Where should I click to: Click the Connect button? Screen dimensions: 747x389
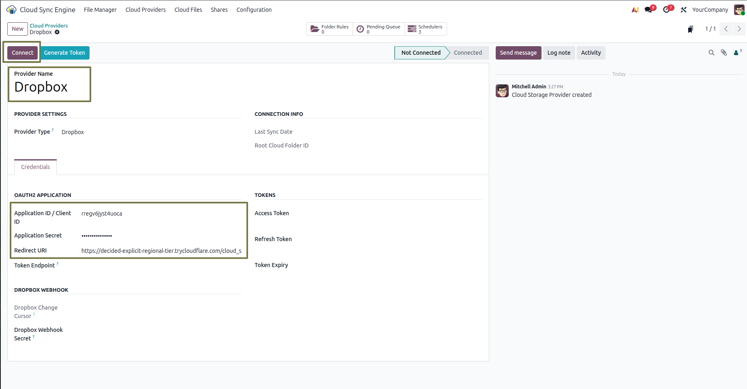(x=23, y=53)
